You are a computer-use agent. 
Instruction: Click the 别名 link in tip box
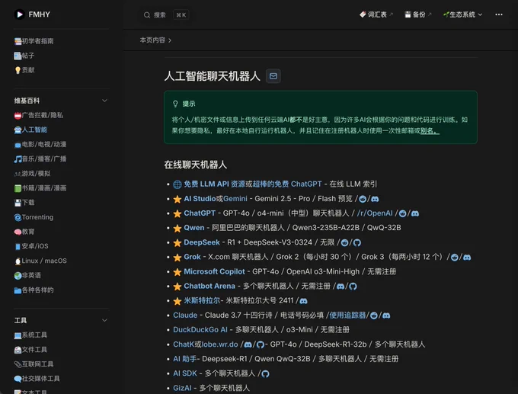pos(430,130)
